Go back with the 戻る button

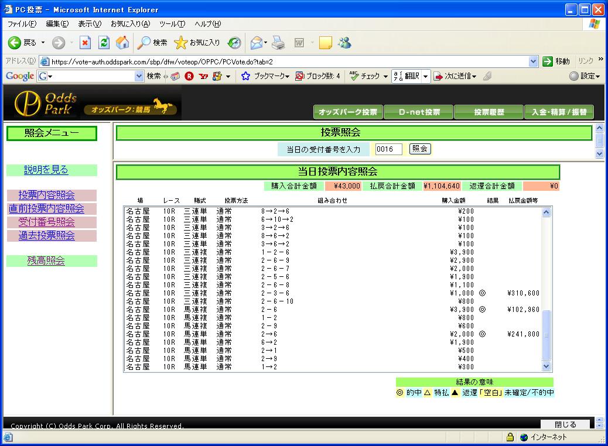point(22,43)
